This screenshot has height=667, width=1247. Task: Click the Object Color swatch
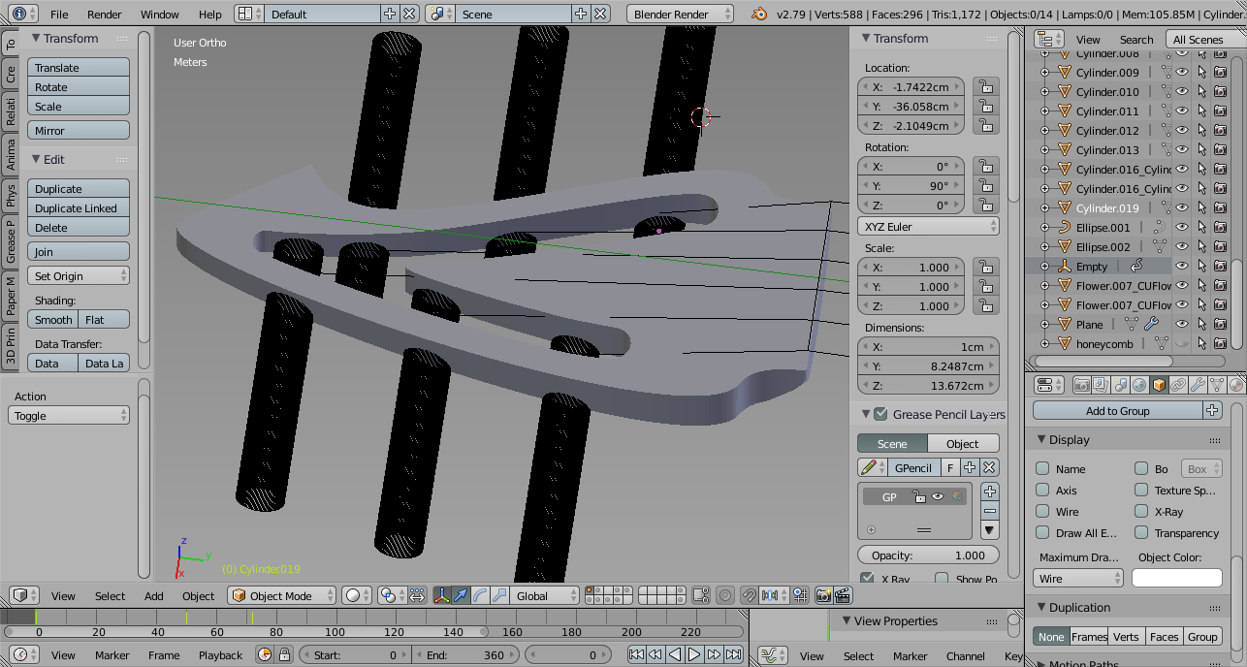click(1177, 578)
